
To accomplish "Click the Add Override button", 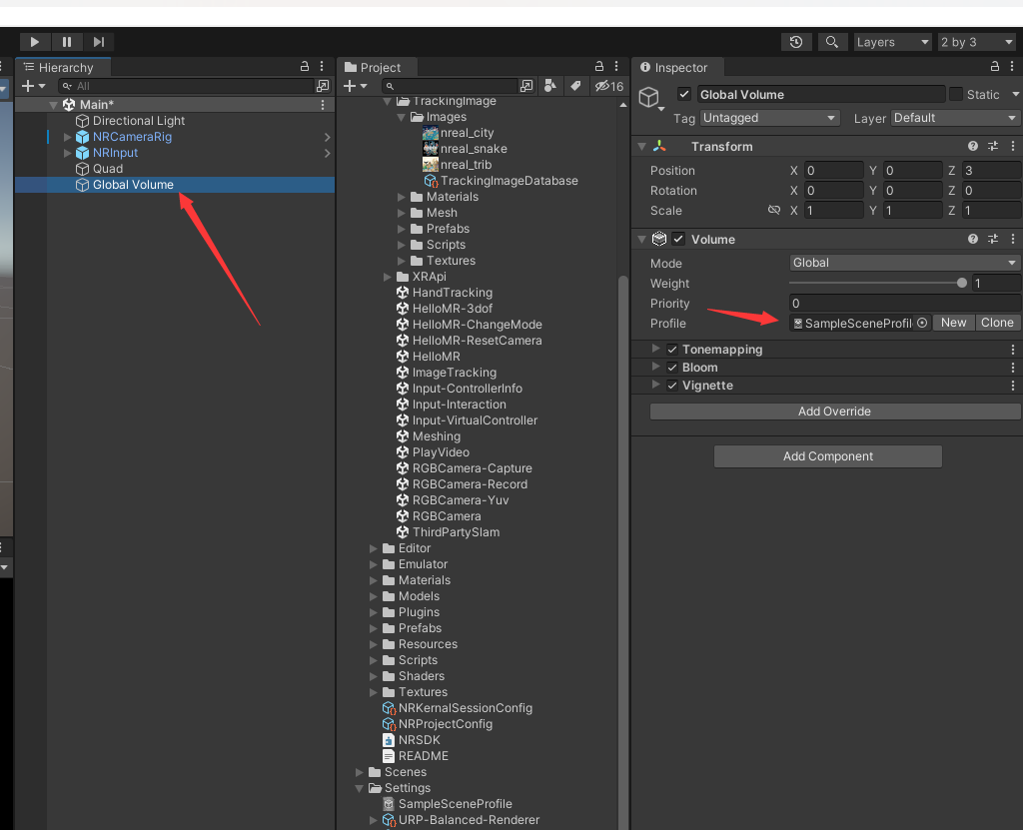I will tap(834, 412).
